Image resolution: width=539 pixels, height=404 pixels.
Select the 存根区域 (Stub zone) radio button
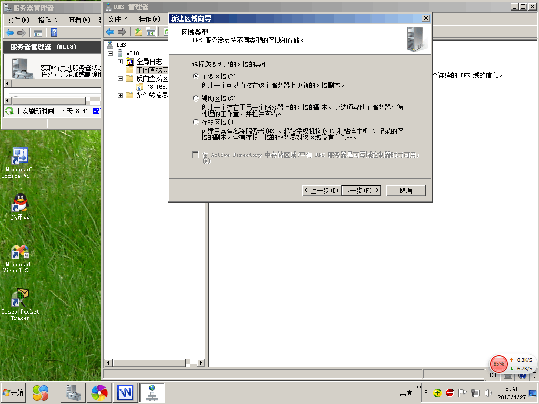[196, 122]
